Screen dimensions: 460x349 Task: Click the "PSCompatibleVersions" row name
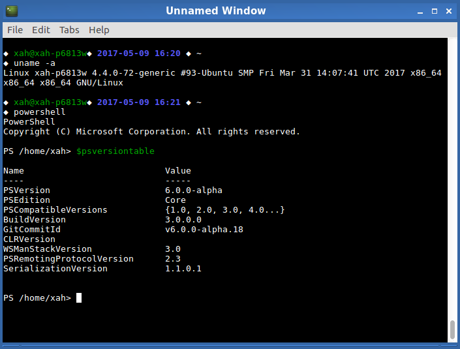55,210
